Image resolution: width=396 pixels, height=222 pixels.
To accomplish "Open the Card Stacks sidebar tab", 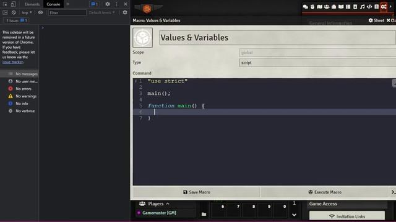I will pyautogui.click(x=355, y=7).
